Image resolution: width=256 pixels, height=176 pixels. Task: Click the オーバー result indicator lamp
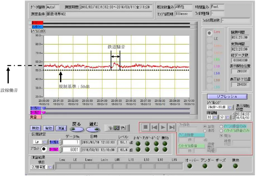[x=190, y=166]
